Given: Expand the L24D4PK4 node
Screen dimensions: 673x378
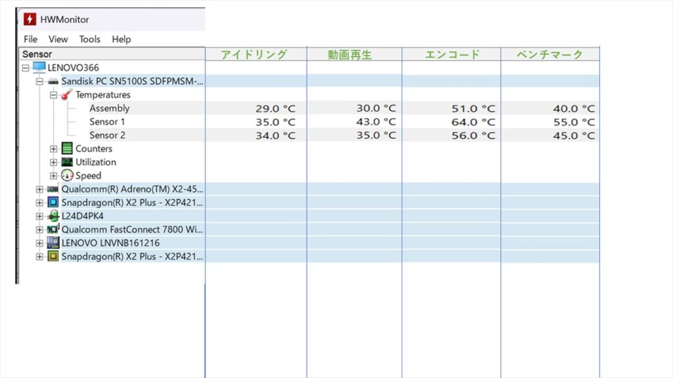Looking at the screenshot, I should pos(39,216).
